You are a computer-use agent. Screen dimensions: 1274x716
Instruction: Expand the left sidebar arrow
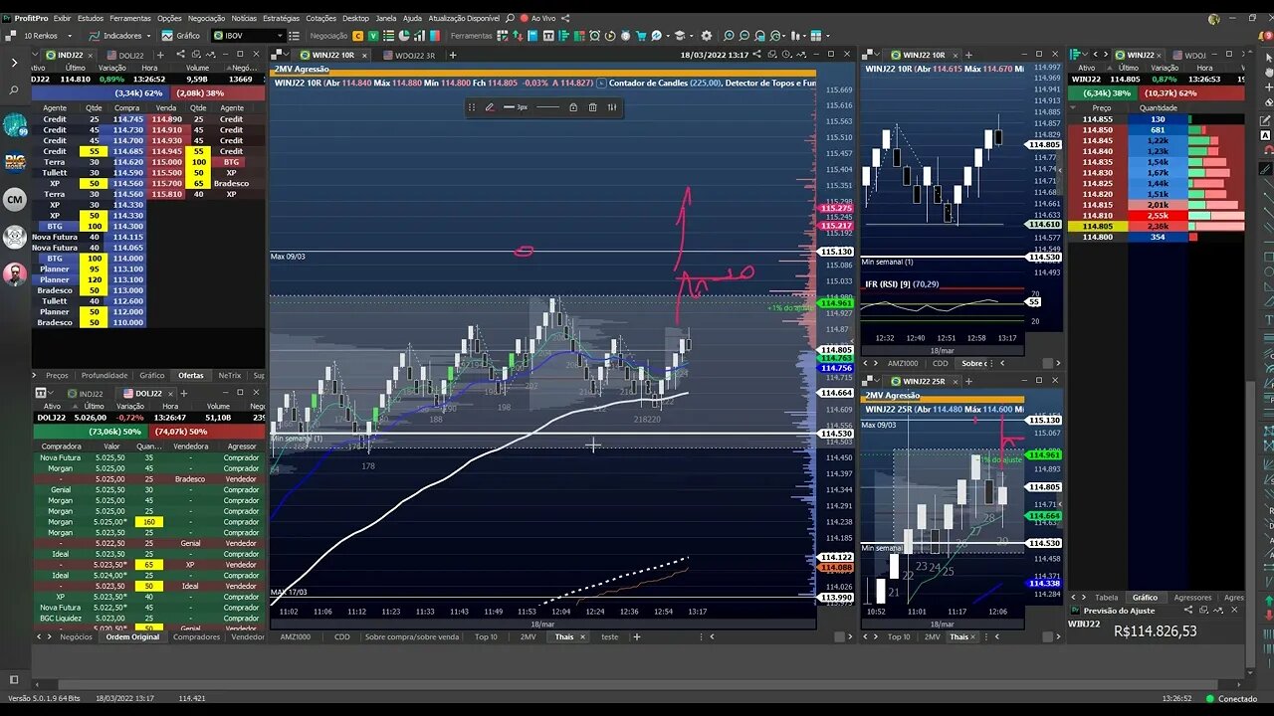(x=14, y=62)
